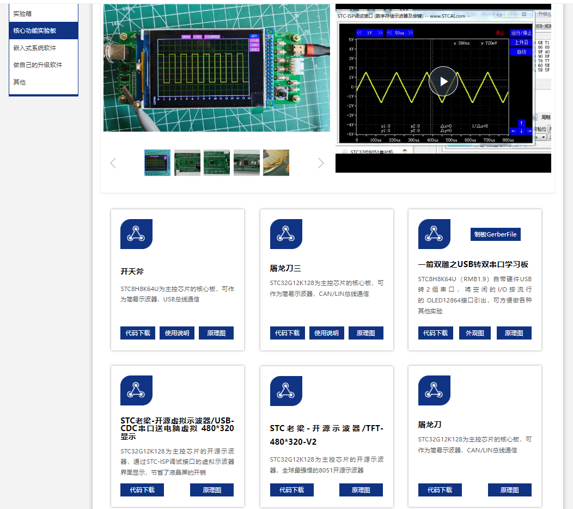Image resolution: width=573 pixels, height=509 pixels.
Task: View 原理图 for 开源示波器 TFT-480*320-V2
Action: pos(361,490)
